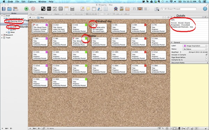
Task: Show Snapshots pane icon in inspector footer
Action: (192, 128)
